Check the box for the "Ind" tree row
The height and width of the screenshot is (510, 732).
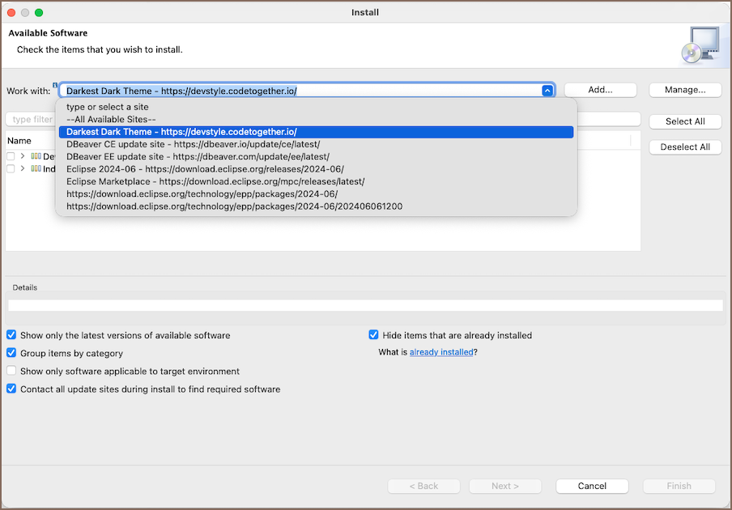(11, 169)
